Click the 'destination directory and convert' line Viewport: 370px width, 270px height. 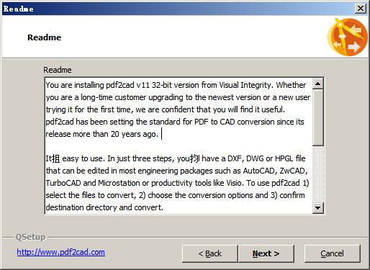pos(104,207)
